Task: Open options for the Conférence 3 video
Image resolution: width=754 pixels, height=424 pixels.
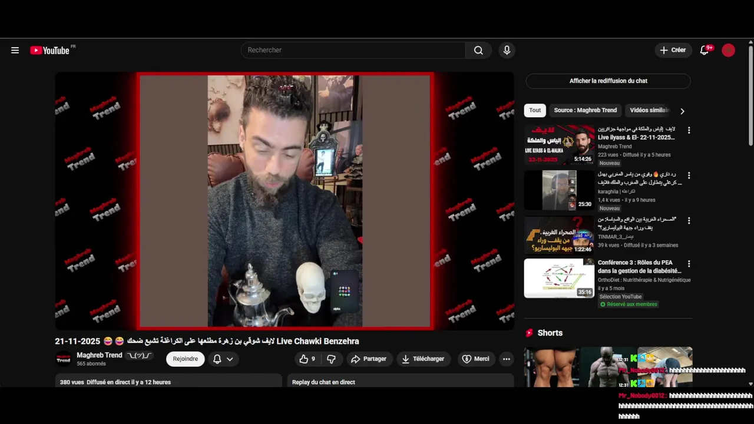Action: [x=689, y=264]
